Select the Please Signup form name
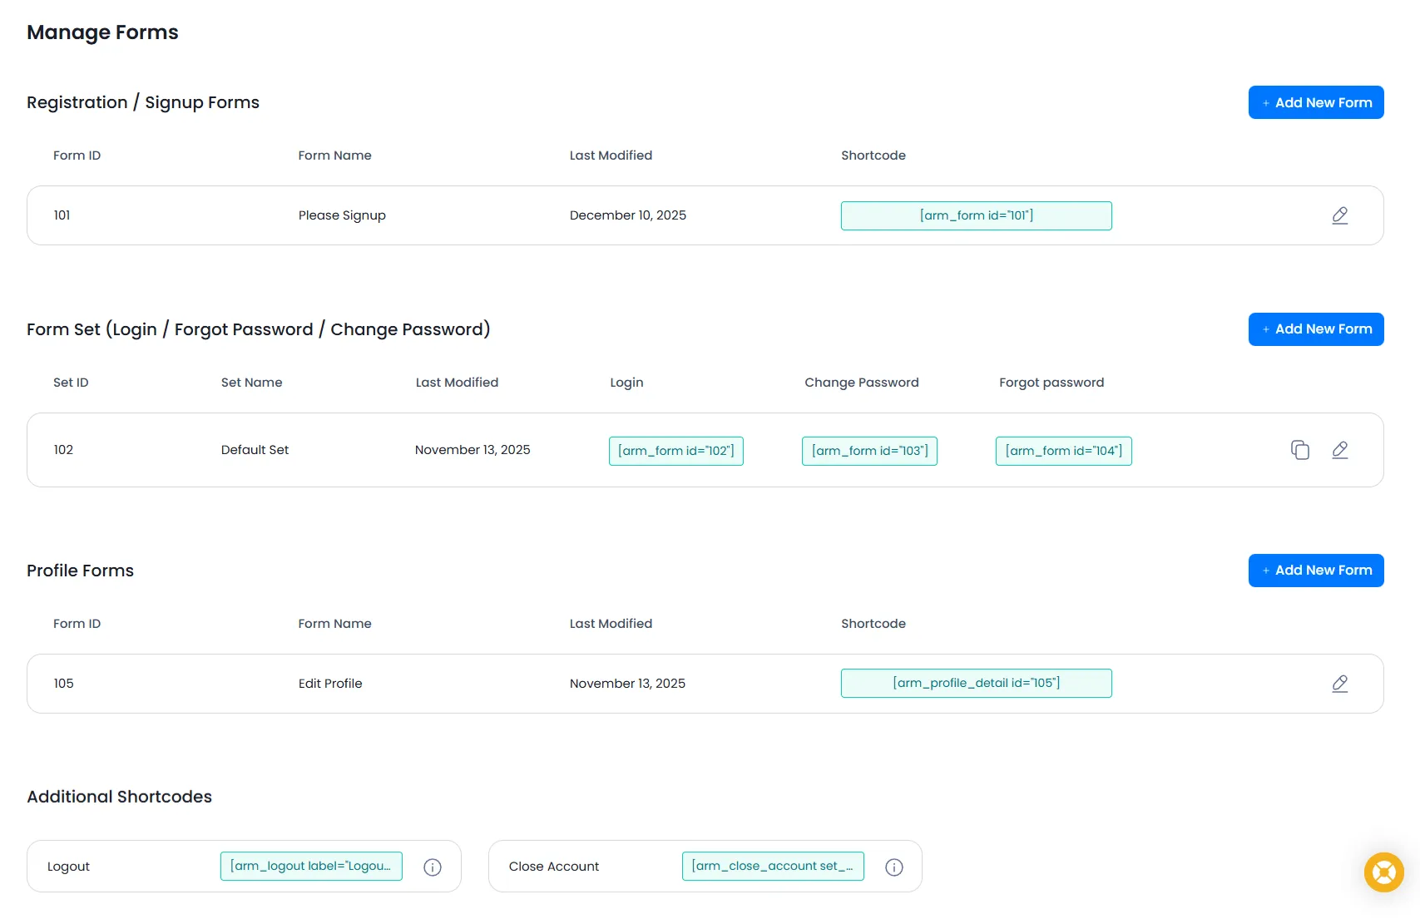This screenshot has width=1420, height=919. click(341, 215)
